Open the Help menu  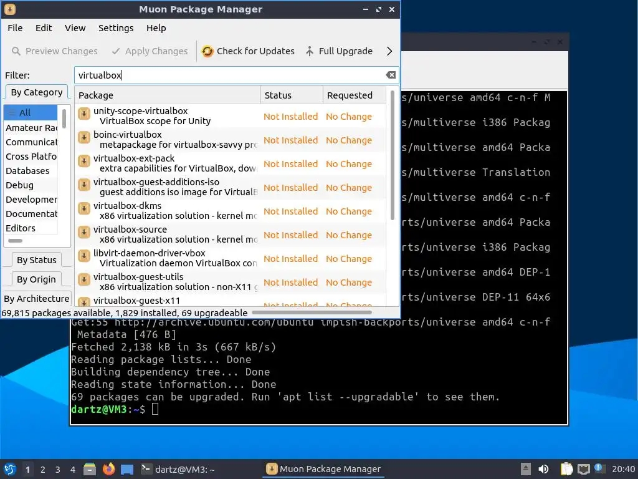point(156,28)
